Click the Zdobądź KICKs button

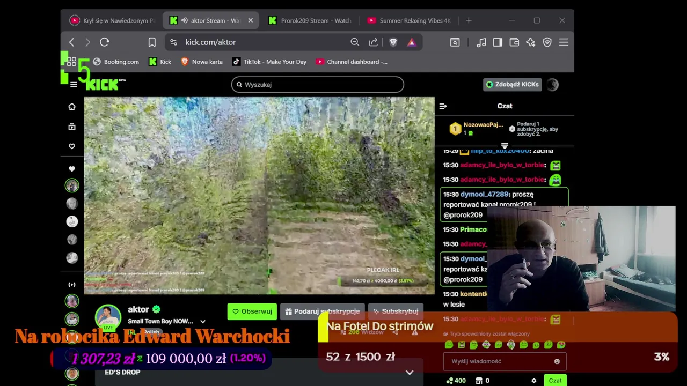coord(513,84)
